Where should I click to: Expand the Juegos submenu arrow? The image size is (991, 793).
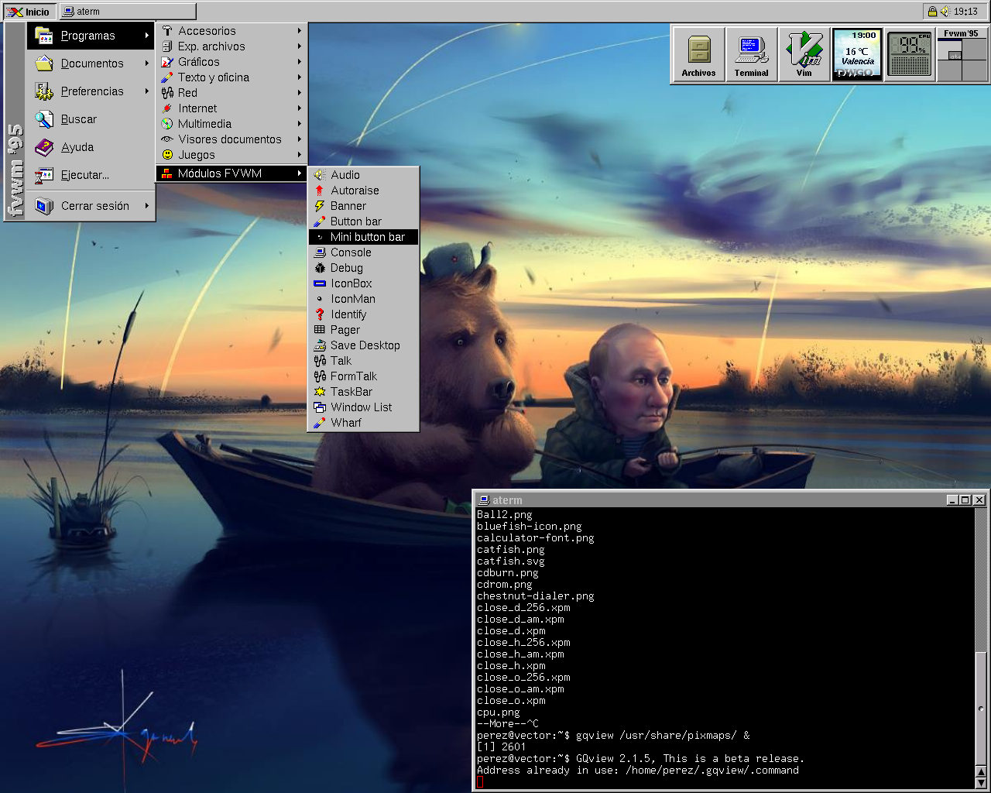point(299,155)
